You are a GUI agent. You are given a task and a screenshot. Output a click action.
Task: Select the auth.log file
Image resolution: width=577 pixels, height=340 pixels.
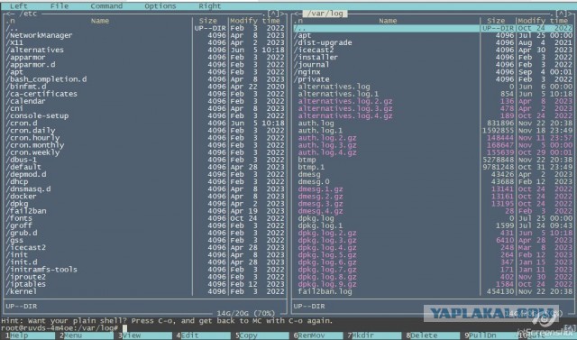(x=433, y=124)
